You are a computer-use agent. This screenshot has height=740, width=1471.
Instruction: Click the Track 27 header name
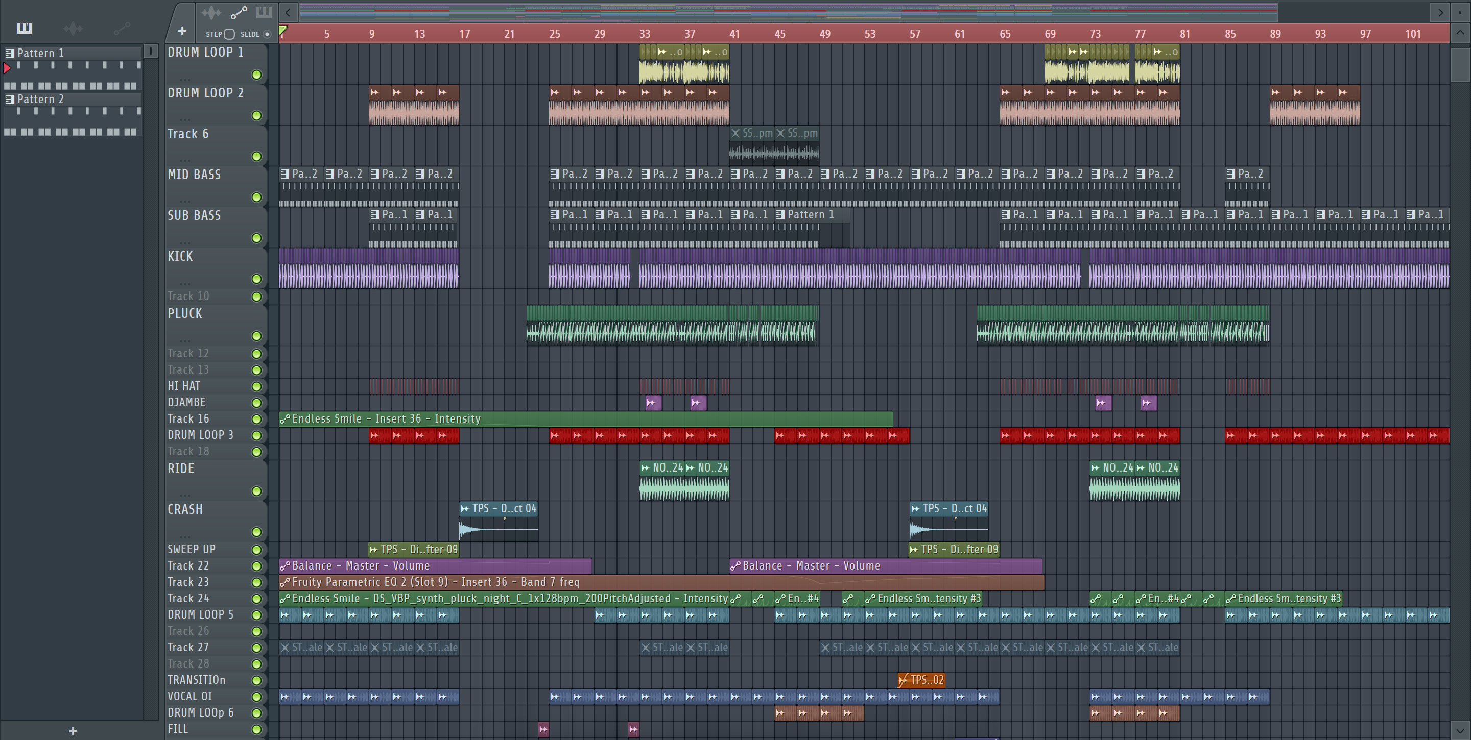188,648
